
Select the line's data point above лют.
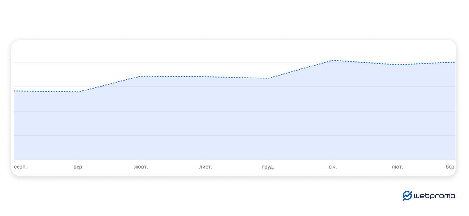point(397,65)
